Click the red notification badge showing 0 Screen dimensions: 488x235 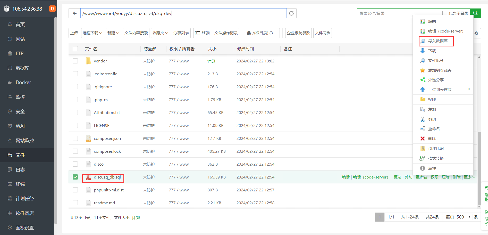(x=52, y=9)
